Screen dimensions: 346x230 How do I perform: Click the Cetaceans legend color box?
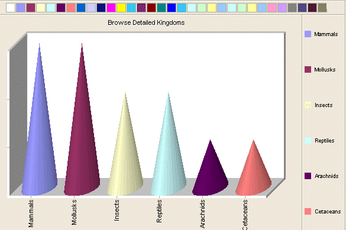pyautogui.click(x=308, y=211)
